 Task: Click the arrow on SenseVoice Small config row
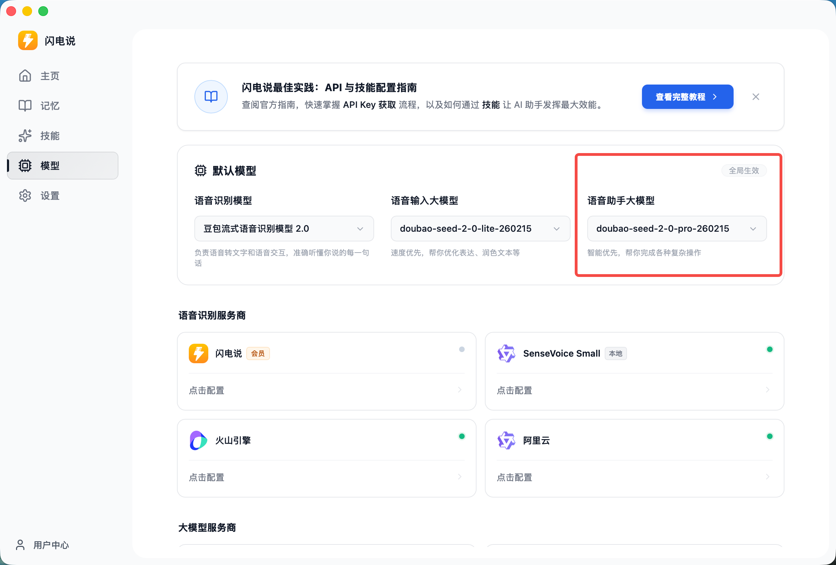[x=768, y=390]
